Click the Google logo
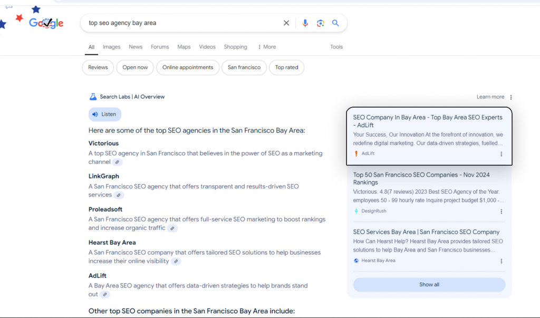Screen dimensions: 540x318 (x=46, y=23)
